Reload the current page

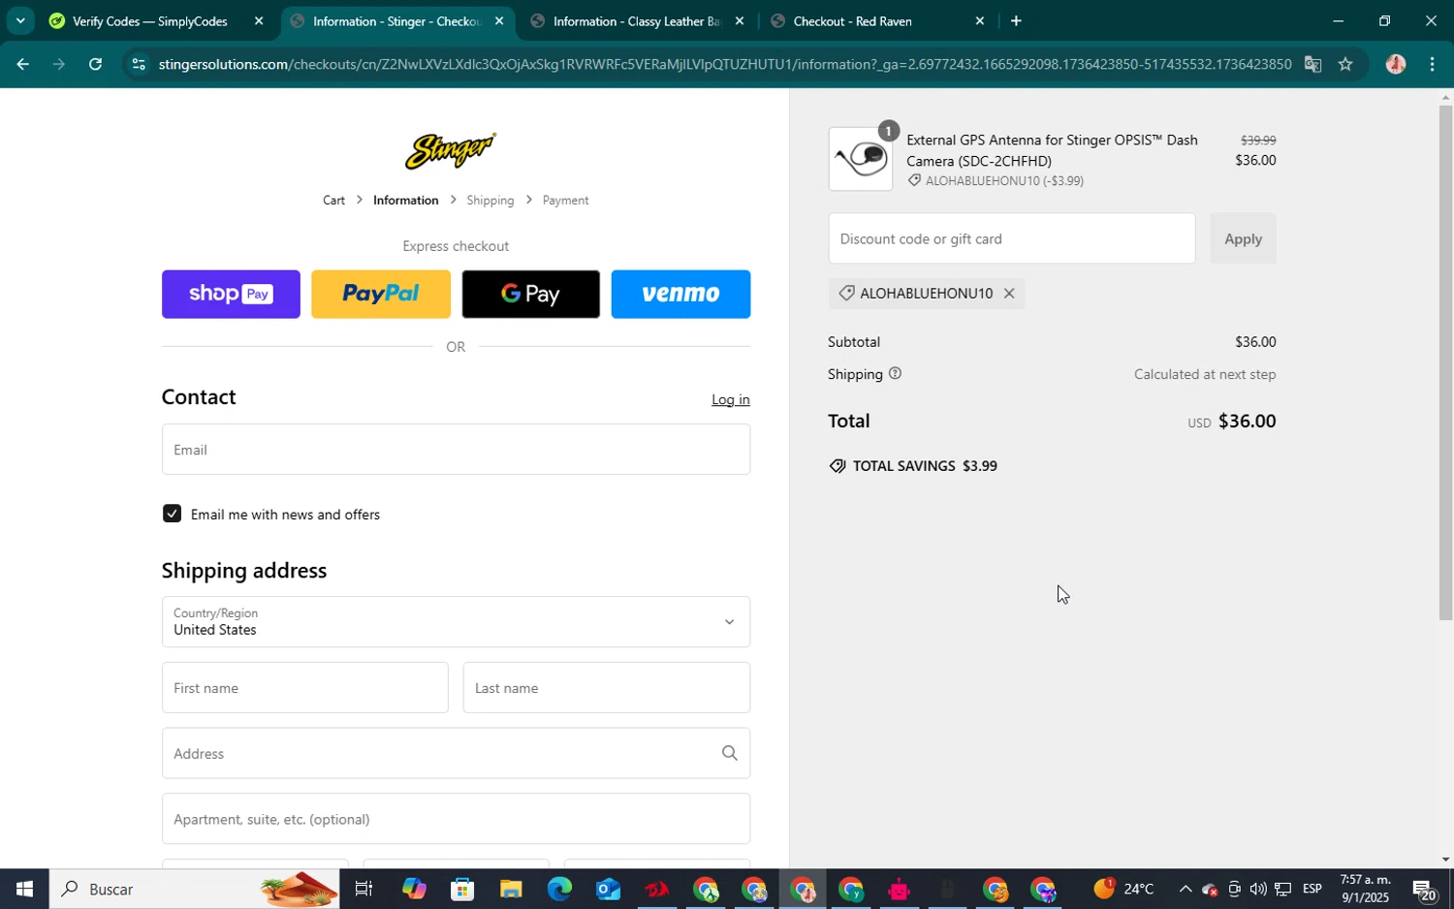tap(95, 65)
